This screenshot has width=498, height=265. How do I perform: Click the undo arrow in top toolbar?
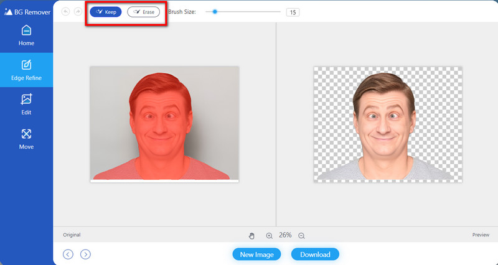(66, 12)
